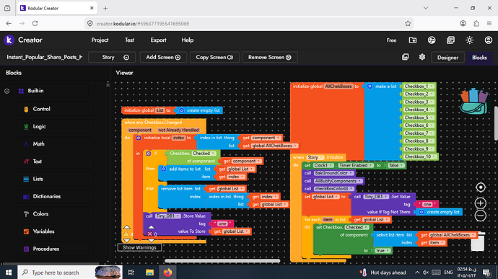The width and height of the screenshot is (498, 279).
Task: Click the Kodular Creator logo icon
Action: [9, 40]
